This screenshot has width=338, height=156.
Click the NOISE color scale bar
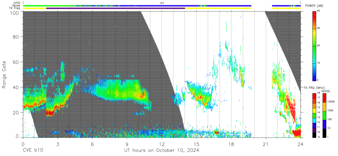click(x=325, y=115)
